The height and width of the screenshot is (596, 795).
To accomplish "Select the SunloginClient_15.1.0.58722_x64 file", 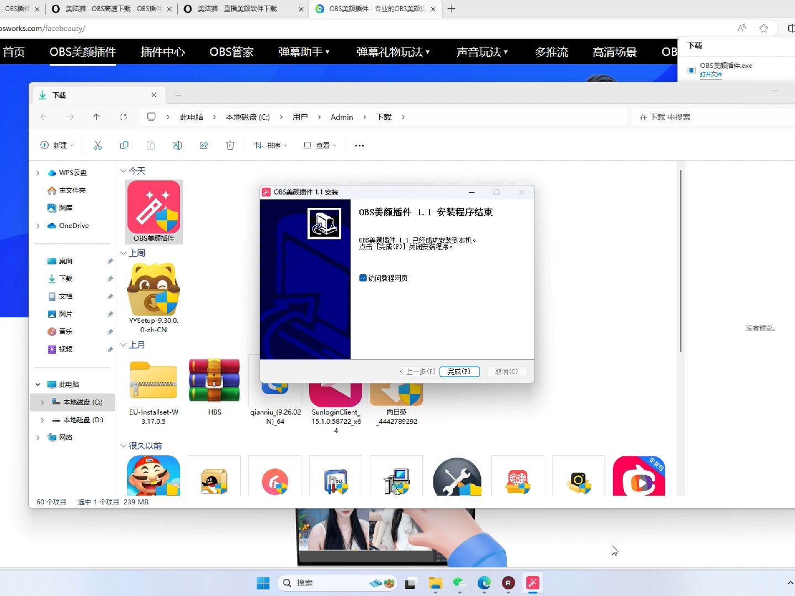I will point(336,408).
